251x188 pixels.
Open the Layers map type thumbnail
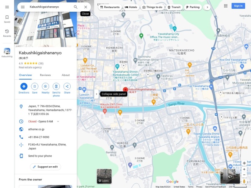(104, 176)
